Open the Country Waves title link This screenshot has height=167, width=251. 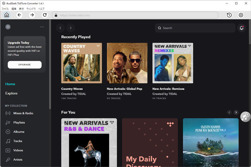(x=72, y=89)
